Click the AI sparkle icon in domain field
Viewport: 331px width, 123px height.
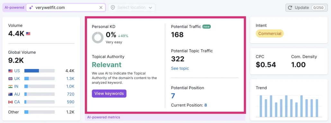coord(31,8)
